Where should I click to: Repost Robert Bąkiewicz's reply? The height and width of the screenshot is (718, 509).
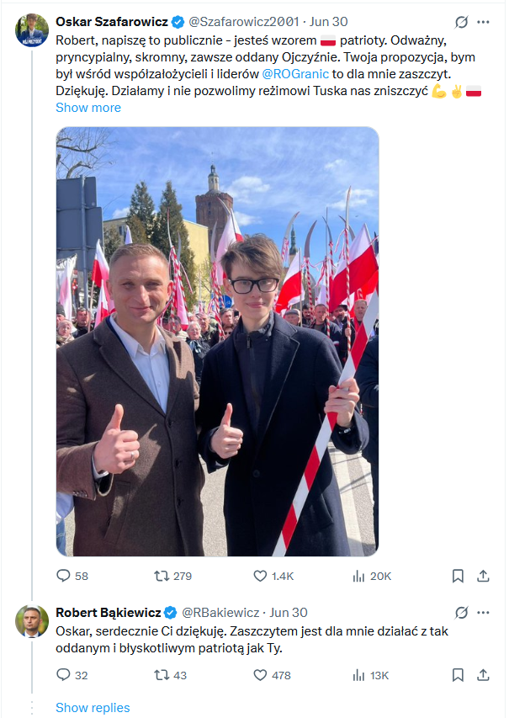tap(162, 675)
